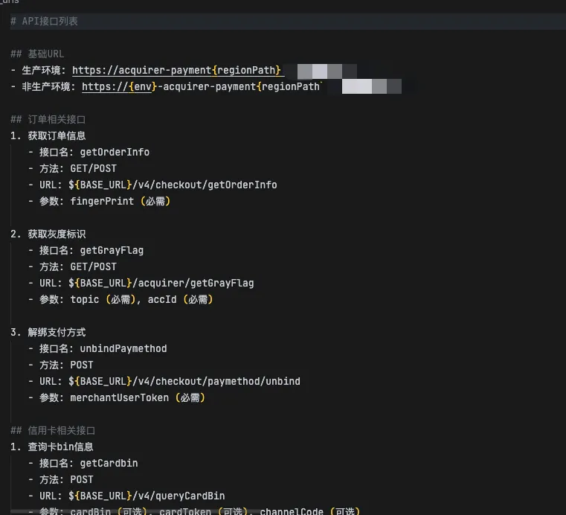Click the v4/queryCardBin URL line

126,496
